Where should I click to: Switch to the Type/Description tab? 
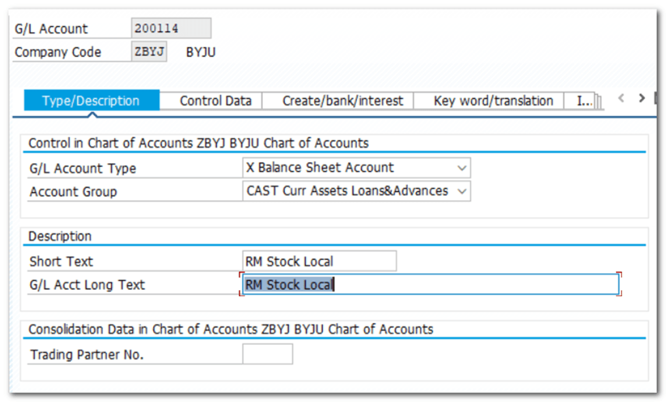tap(91, 101)
